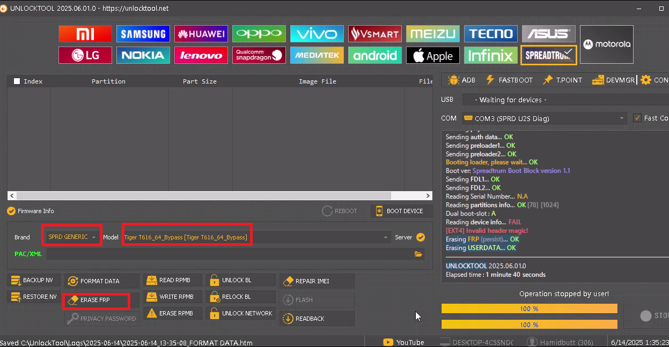Open the Model Tiger T616 dropdown

pyautogui.click(x=256, y=237)
